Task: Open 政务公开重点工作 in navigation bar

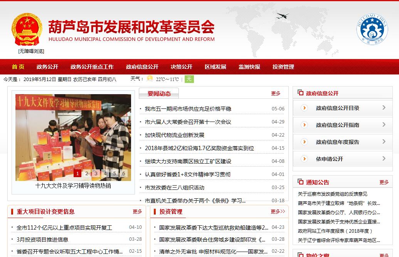Action: pos(92,67)
